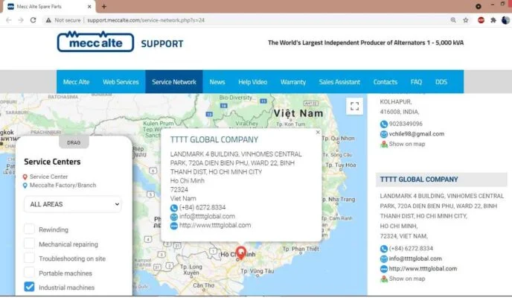Click Show on map under TTTT Global

click(406, 279)
